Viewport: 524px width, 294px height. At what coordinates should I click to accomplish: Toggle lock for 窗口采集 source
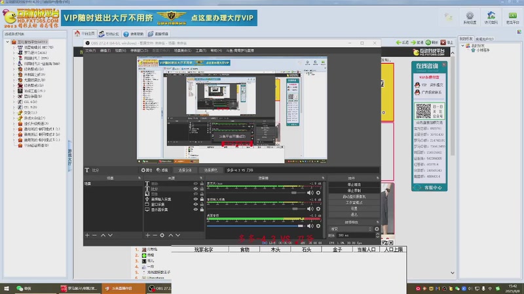tap(202, 204)
